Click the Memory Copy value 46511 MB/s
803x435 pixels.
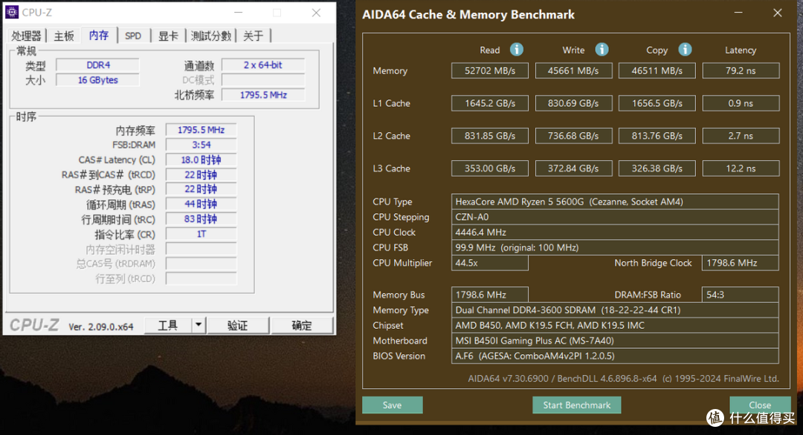[x=657, y=71]
